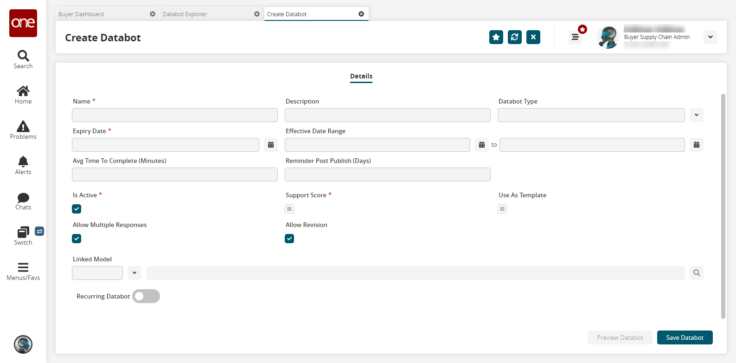This screenshot has width=736, height=363.
Task: Uncheck Allow Multiple Responses checkbox
Action: (x=77, y=239)
